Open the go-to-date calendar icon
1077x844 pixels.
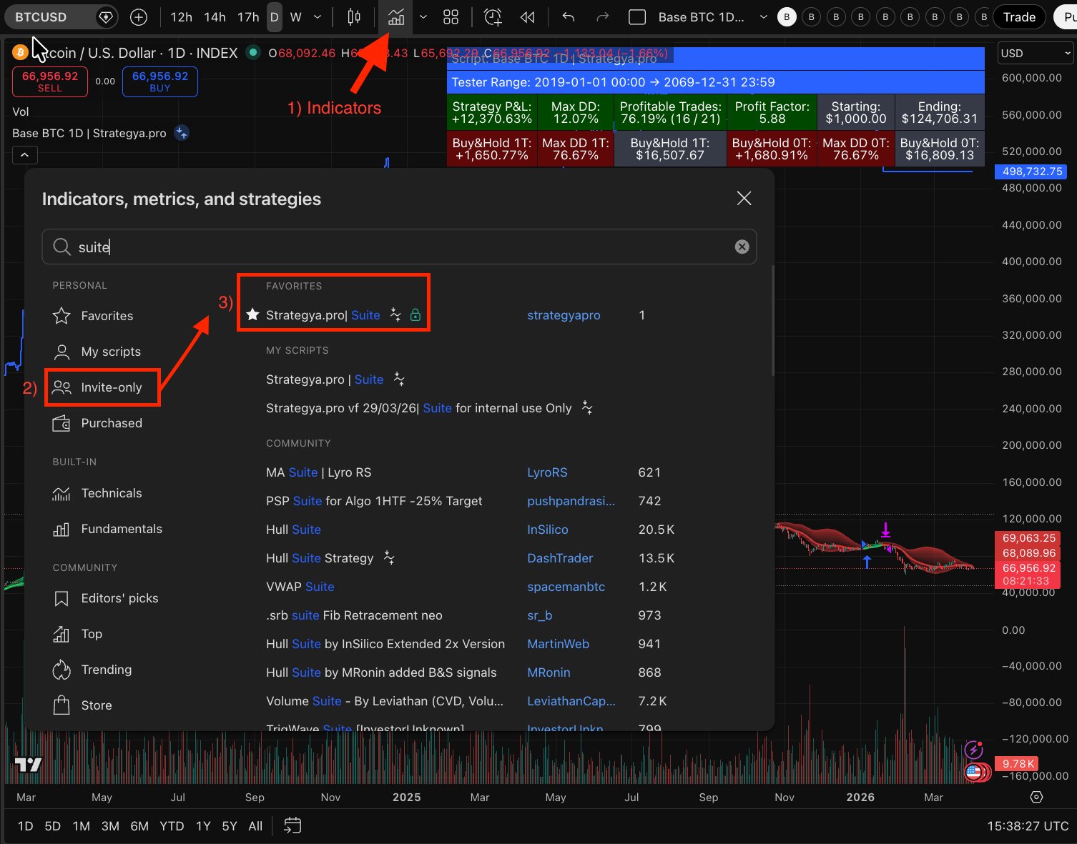tap(292, 826)
